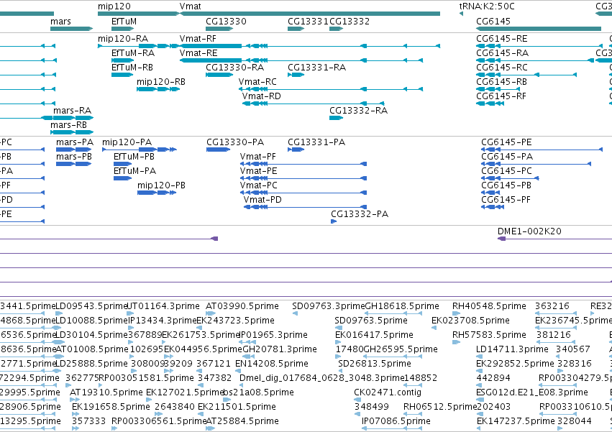Open transcript CG13332-RA
This screenshot has height=432, width=612.
(x=358, y=111)
